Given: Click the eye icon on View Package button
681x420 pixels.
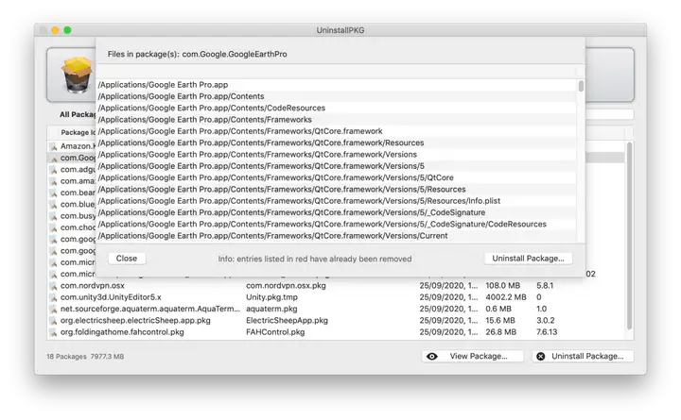Looking at the screenshot, I should pos(431,356).
